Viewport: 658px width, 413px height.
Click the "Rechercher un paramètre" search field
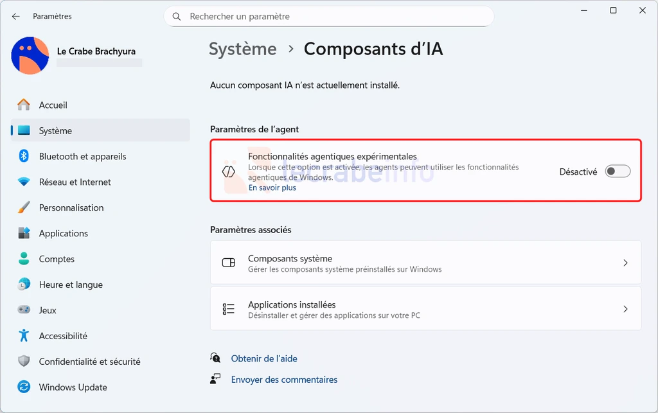(x=334, y=17)
